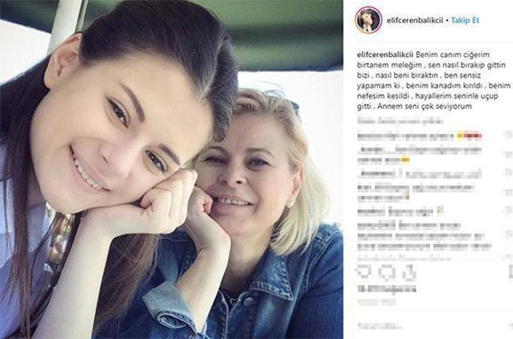Screen dimensions: 513x339
Task: Click the selfie photo of two women
Action: [171, 169]
